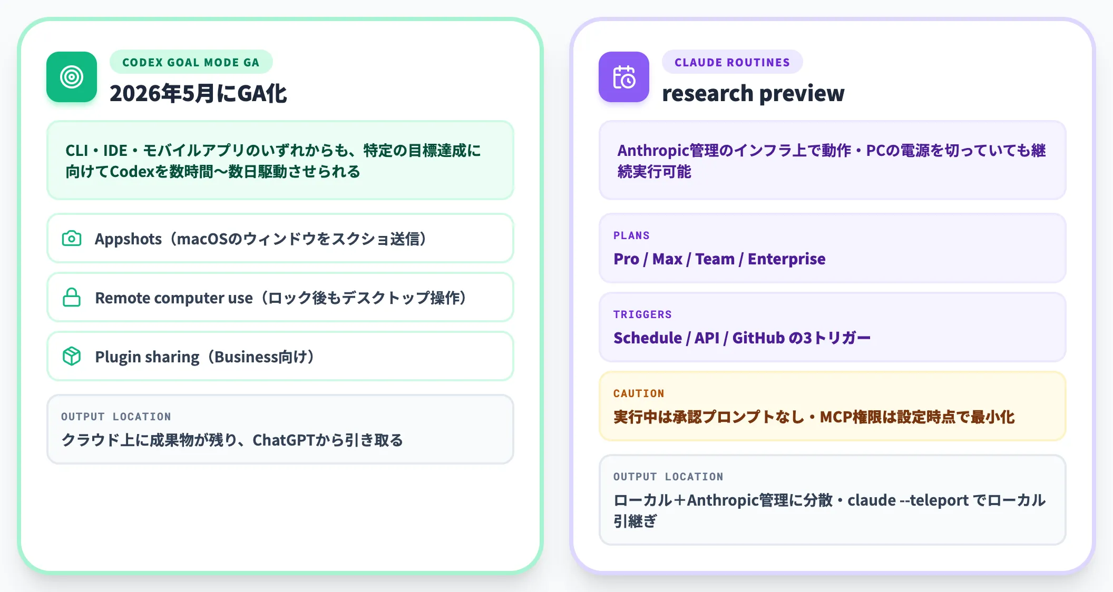
Task: Click the OUTPUT LOCATION label in the Codex card
Action: pyautogui.click(x=116, y=417)
